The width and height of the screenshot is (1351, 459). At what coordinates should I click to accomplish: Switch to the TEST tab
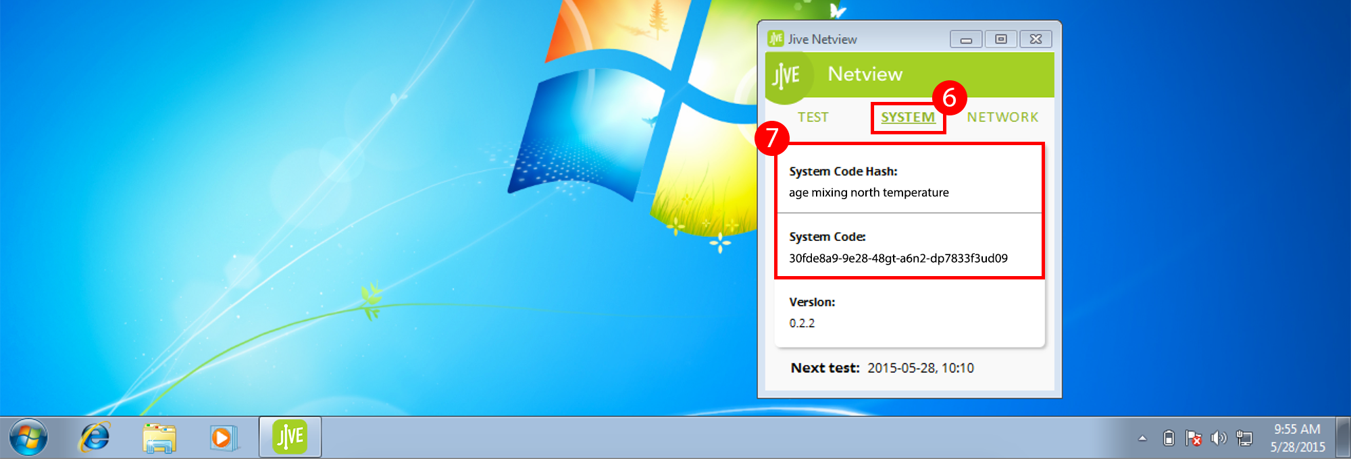pos(813,117)
